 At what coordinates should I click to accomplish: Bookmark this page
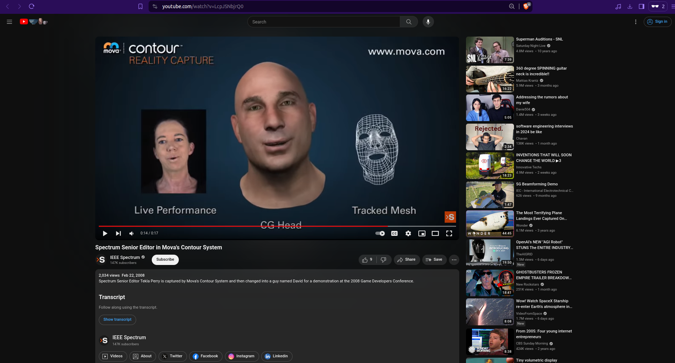coord(140,6)
